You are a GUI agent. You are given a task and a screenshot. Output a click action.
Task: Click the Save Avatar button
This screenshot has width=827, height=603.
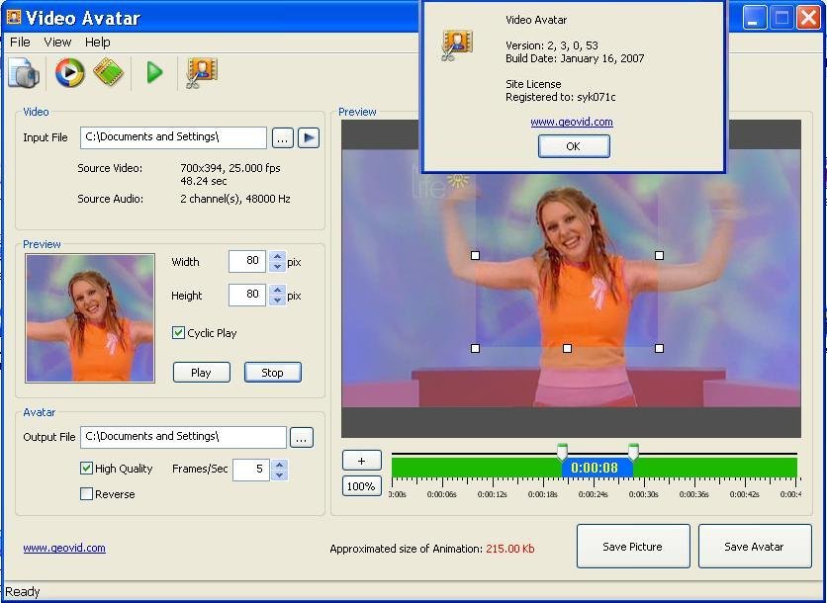tap(754, 547)
